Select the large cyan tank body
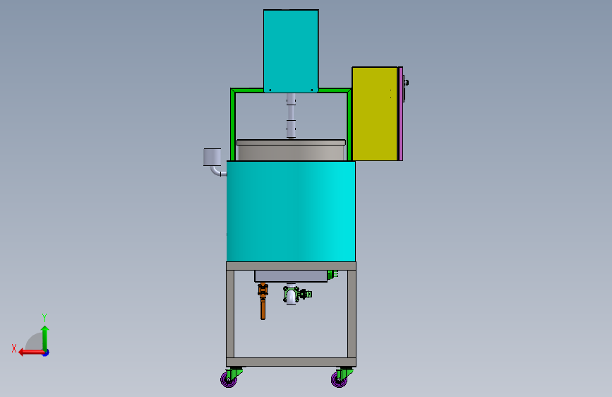Viewport: 612px width, 397px height. tap(291, 211)
